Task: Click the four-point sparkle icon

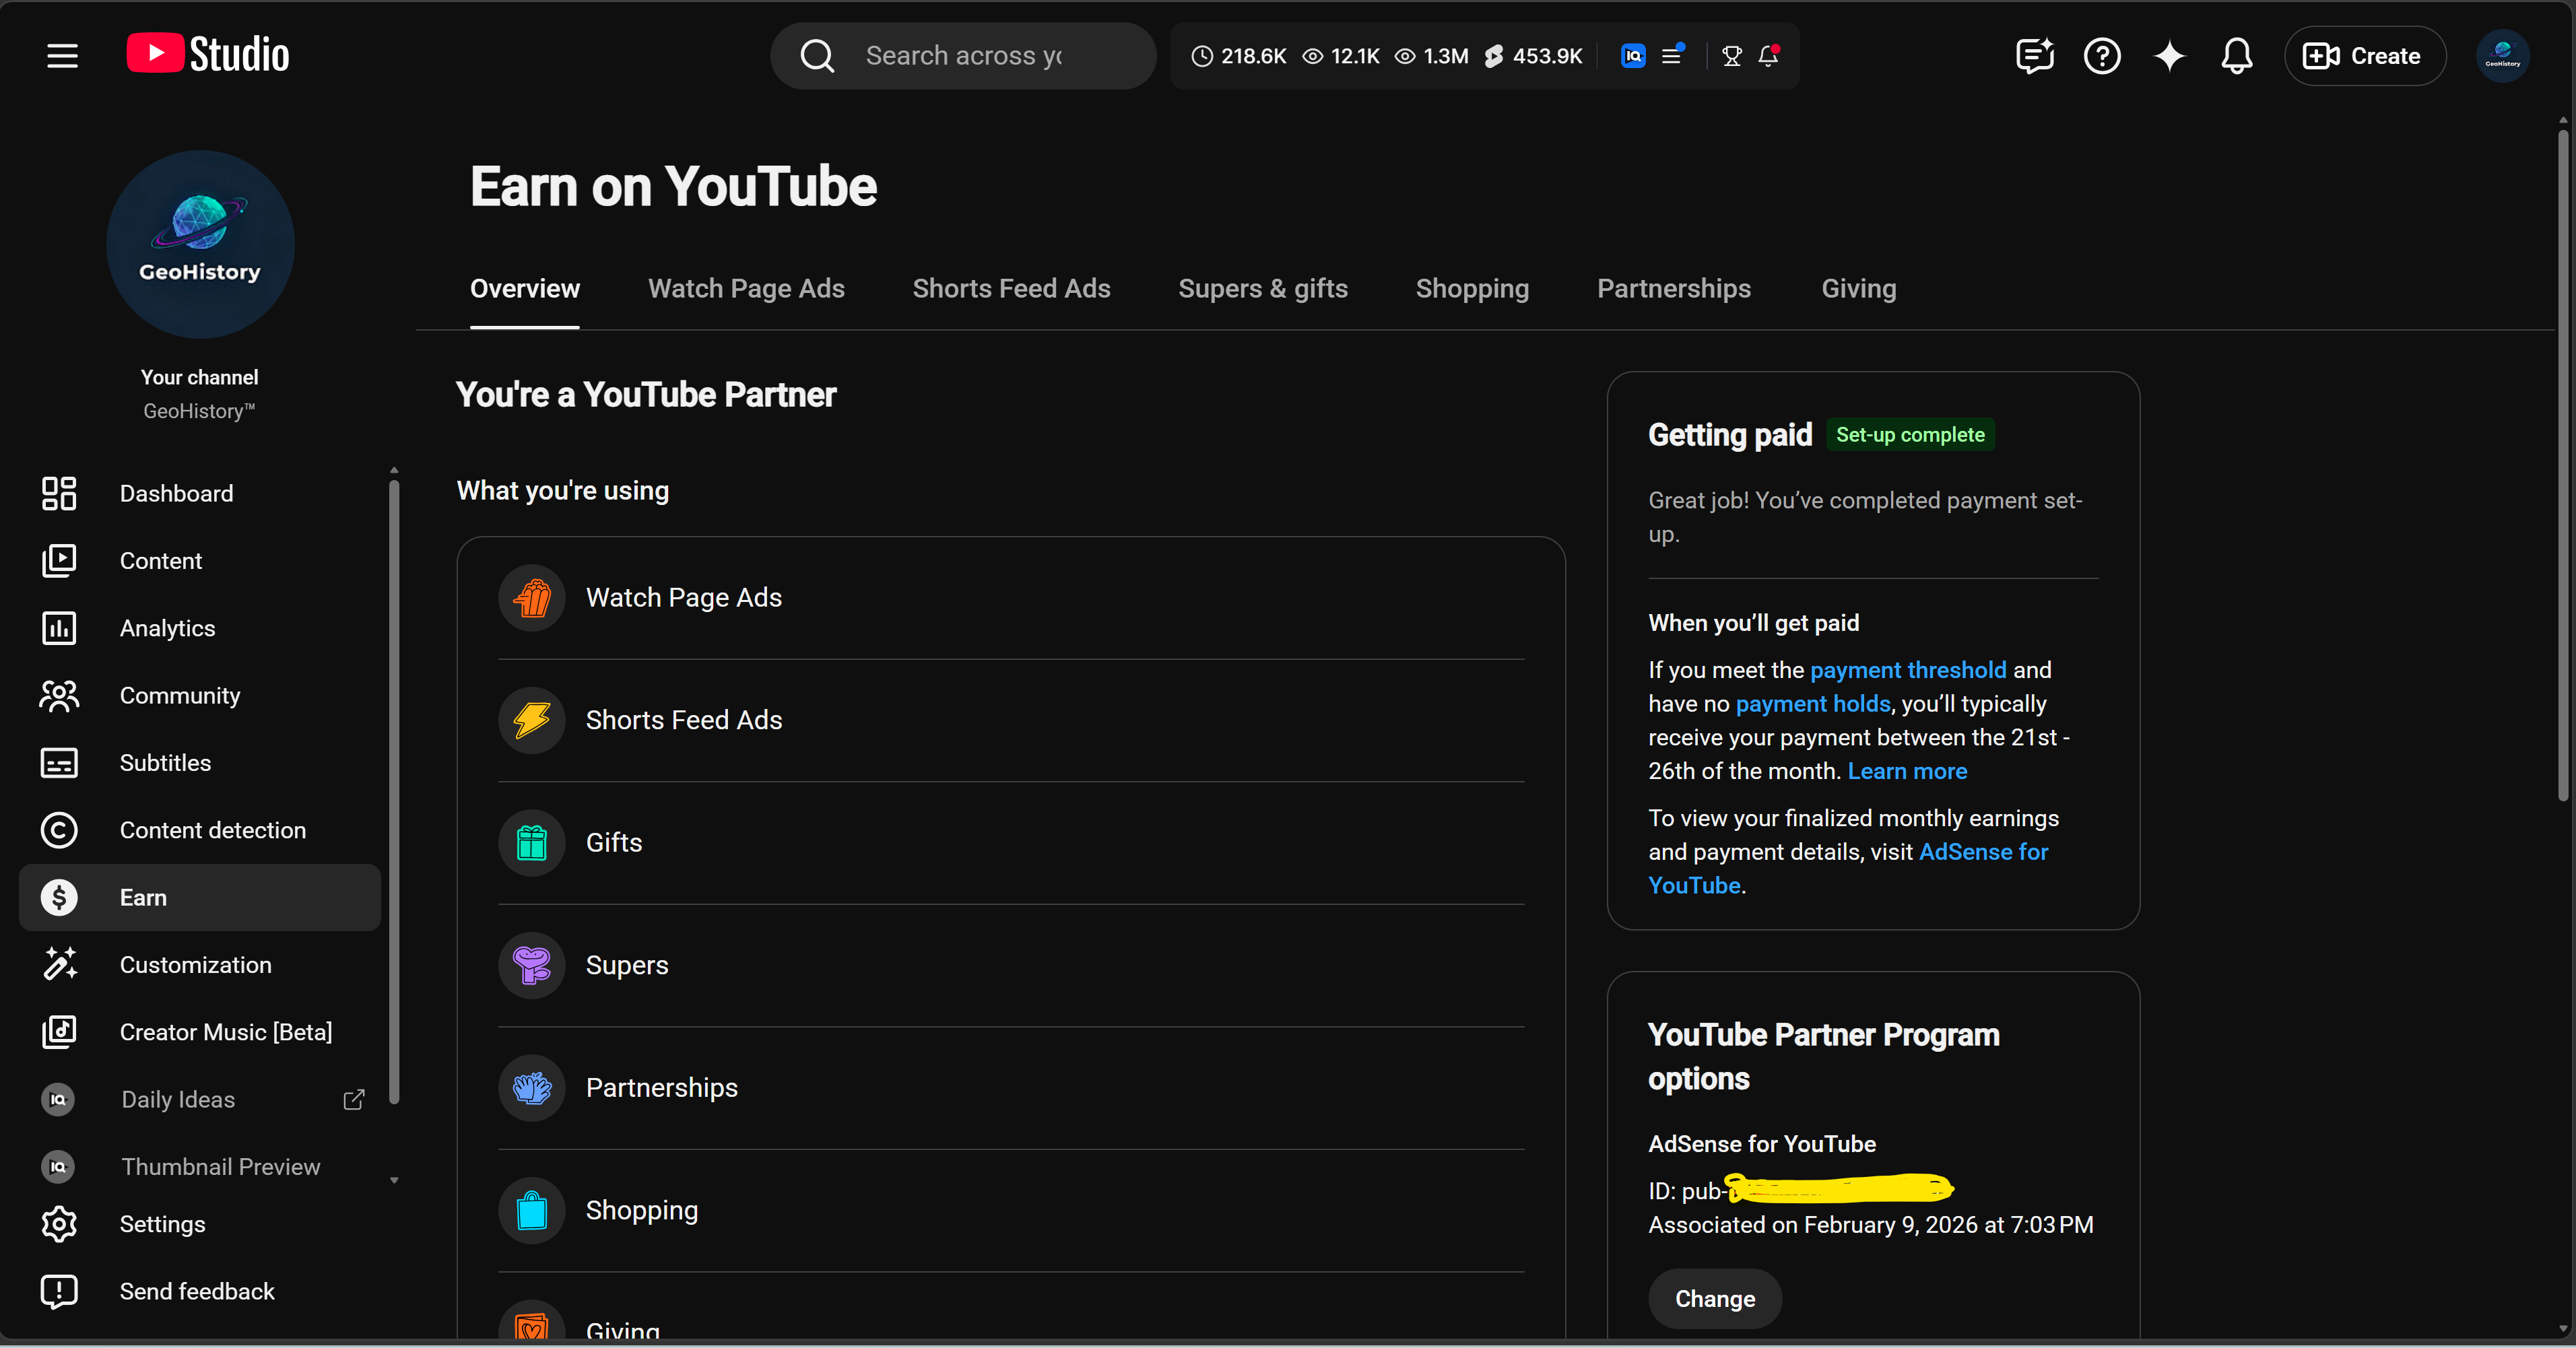Action: click(x=2169, y=56)
